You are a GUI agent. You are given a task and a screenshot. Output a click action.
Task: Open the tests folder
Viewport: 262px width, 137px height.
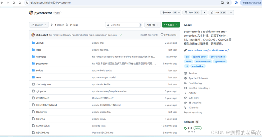[x=38, y=77]
